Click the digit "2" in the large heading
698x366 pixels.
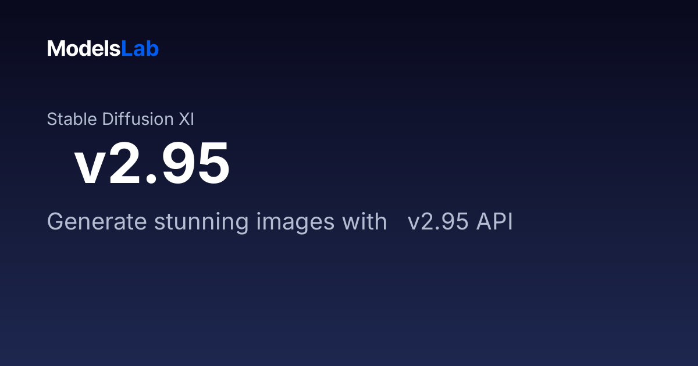tap(125, 164)
